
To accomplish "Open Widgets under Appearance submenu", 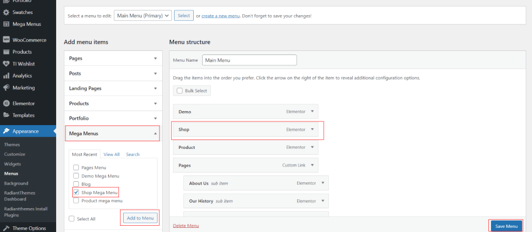I will tap(12, 164).
